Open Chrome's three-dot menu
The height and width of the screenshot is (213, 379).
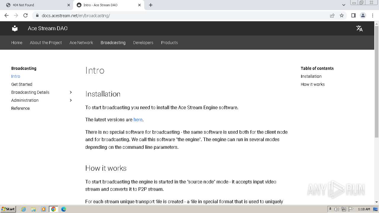pyautogui.click(x=373, y=15)
